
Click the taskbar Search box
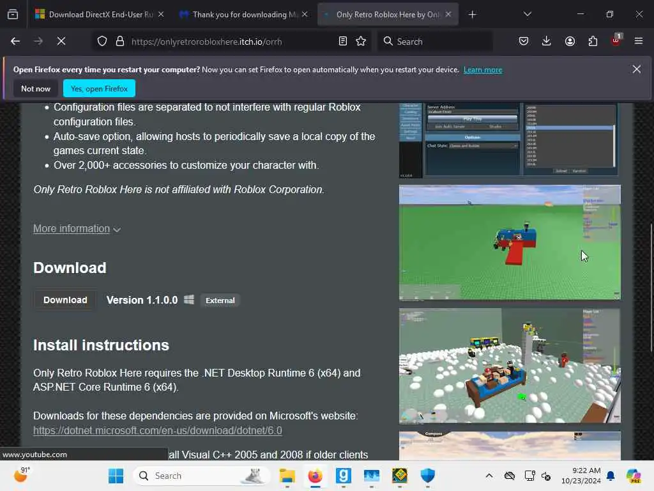pos(202,476)
